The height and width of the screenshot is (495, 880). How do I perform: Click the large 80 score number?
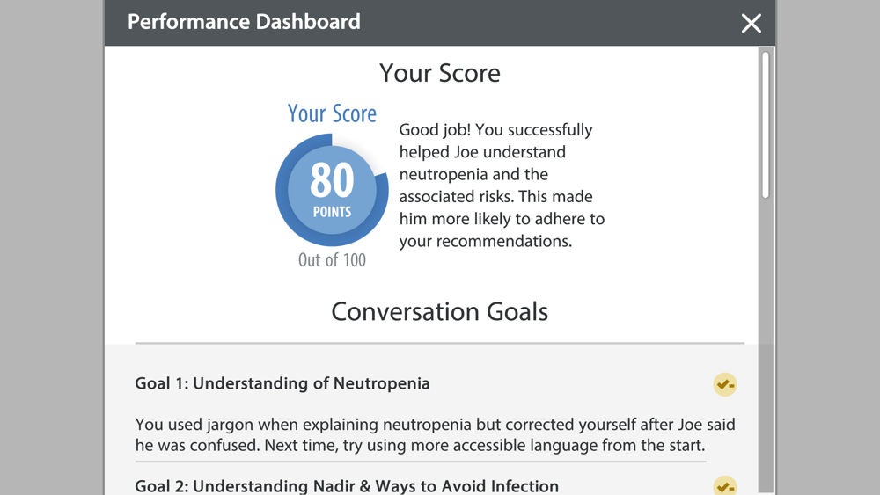[x=333, y=179]
